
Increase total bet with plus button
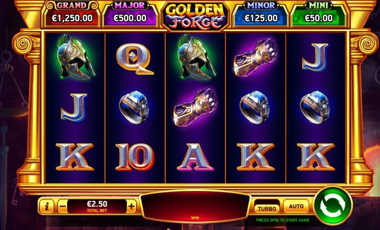[x=131, y=206]
